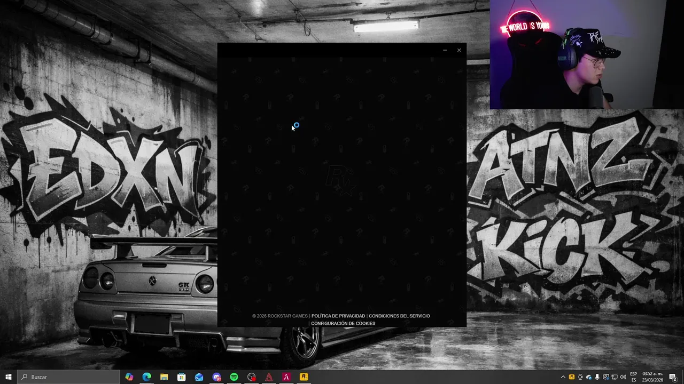Open OBS Studio from the taskbar

(252, 377)
